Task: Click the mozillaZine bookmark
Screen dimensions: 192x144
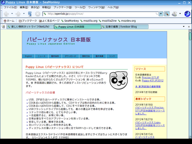Action: click(108, 21)
